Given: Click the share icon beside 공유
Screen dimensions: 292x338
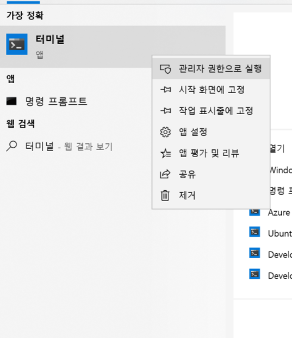Looking at the screenshot, I should click(165, 174).
